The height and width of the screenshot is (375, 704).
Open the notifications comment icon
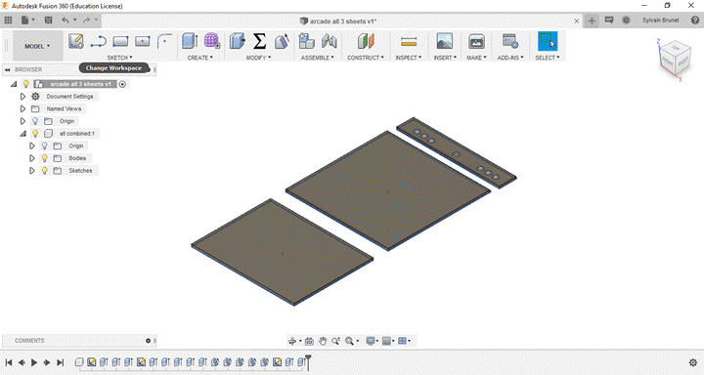[609, 21]
